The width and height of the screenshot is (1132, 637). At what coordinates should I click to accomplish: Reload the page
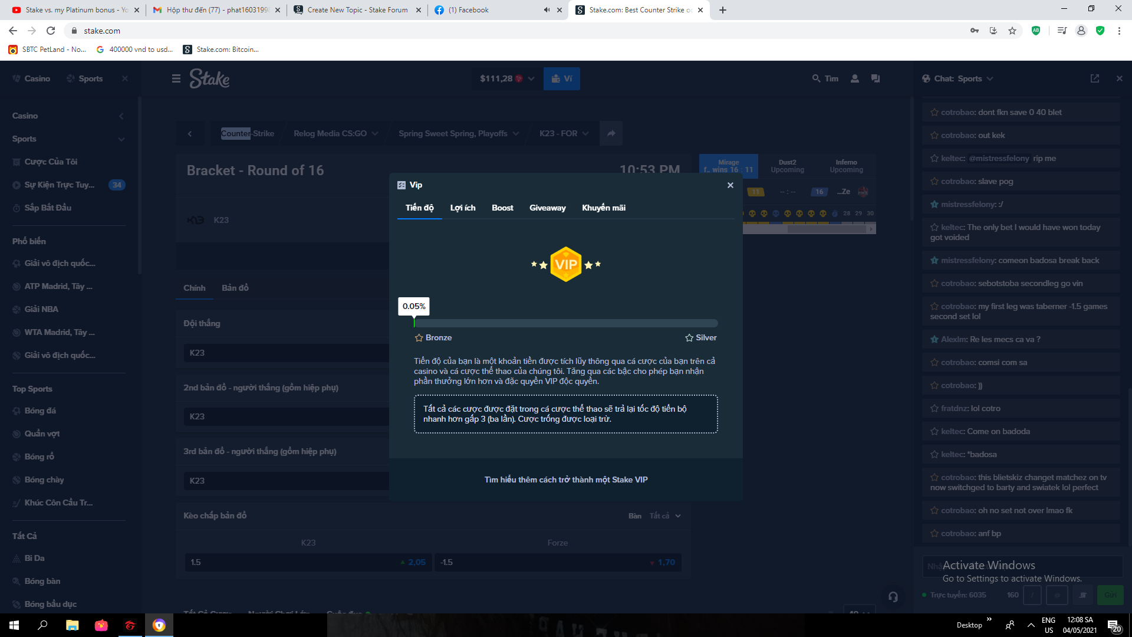pos(51,31)
